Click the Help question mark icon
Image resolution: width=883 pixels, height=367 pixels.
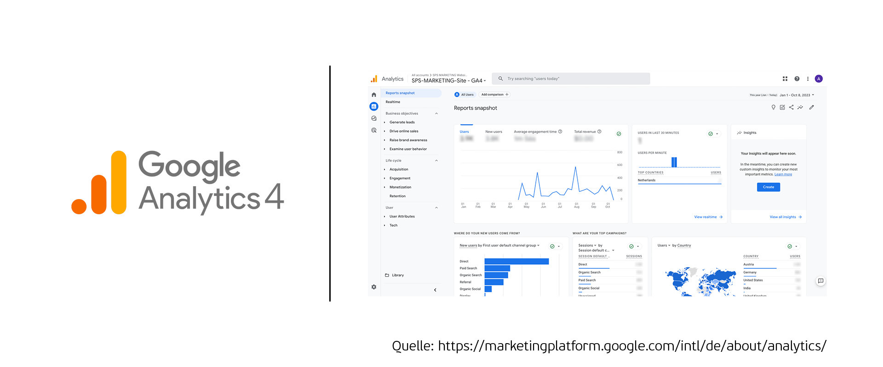pos(797,79)
